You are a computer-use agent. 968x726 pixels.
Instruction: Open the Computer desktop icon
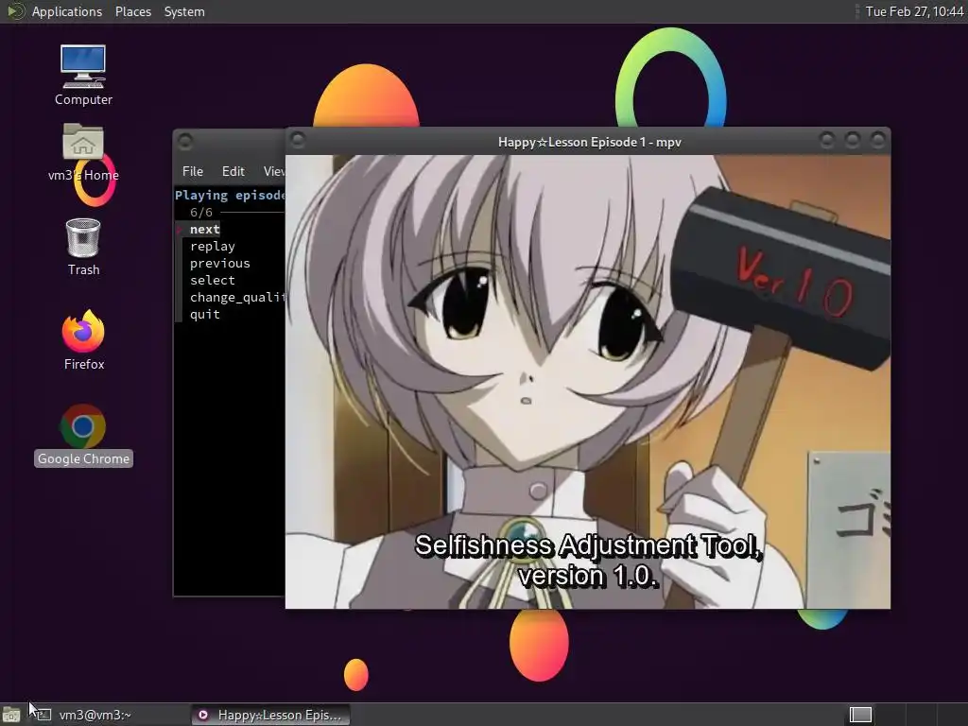pos(83,76)
